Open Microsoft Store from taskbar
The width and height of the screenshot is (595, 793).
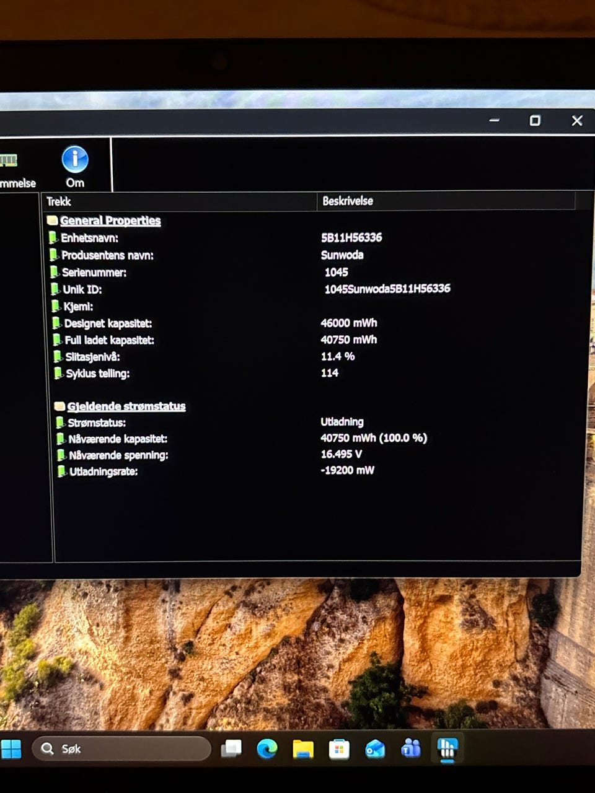(339, 750)
